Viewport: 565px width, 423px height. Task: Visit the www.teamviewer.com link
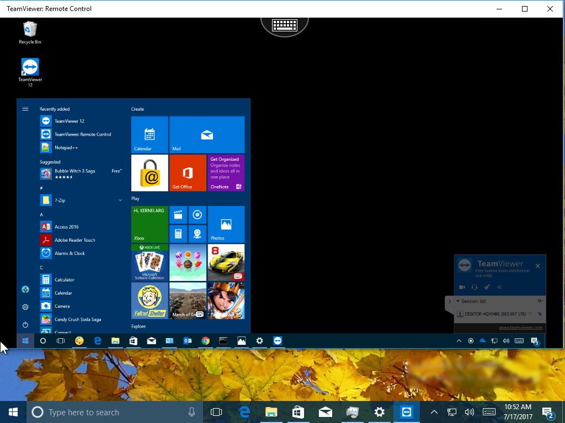[521, 327]
